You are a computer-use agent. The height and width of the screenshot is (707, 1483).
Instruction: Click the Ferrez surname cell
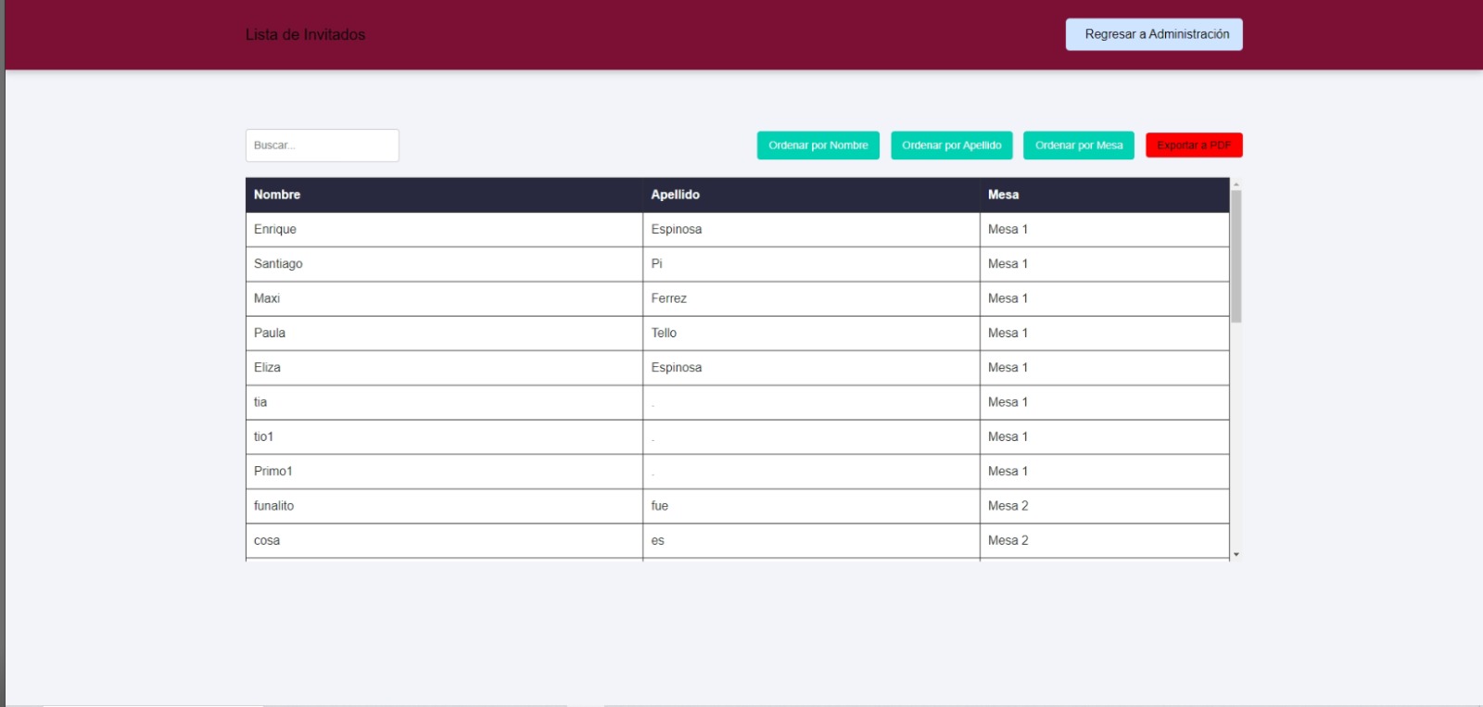[x=668, y=298]
